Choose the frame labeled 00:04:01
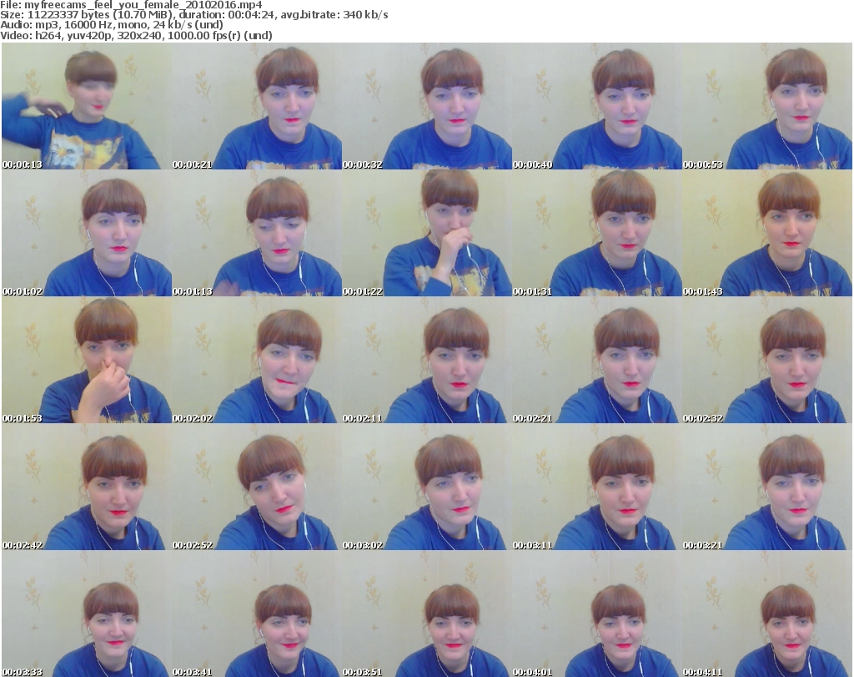 (x=597, y=614)
